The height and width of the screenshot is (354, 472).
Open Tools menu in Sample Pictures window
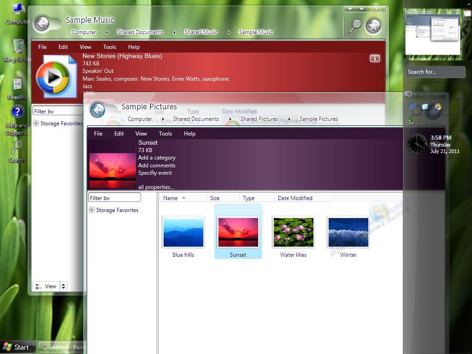coord(165,134)
